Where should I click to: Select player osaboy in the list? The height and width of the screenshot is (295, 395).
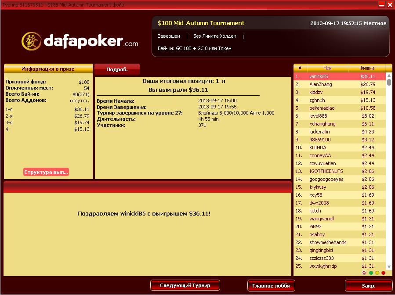tap(340, 234)
